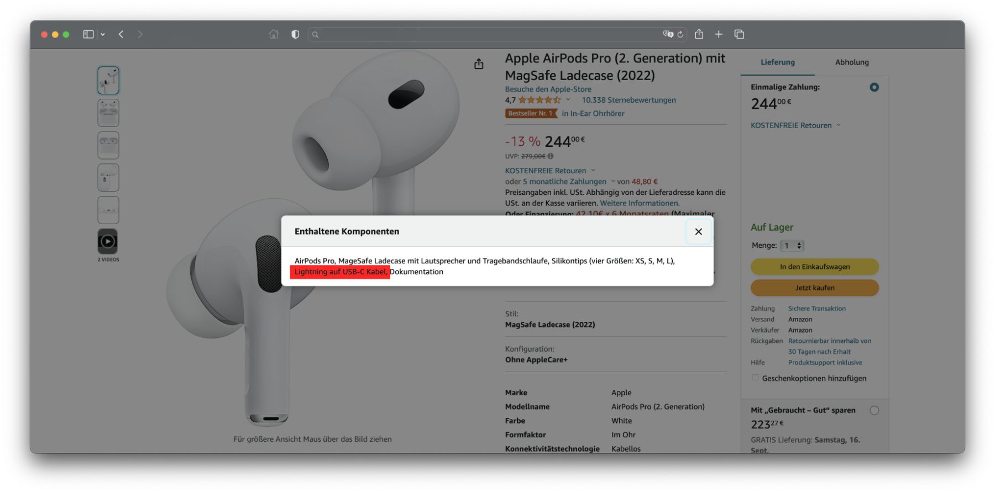Image resolution: width=995 pixels, height=493 pixels.
Task: Select the Einmalige Zahlung radio button
Action: click(x=874, y=87)
